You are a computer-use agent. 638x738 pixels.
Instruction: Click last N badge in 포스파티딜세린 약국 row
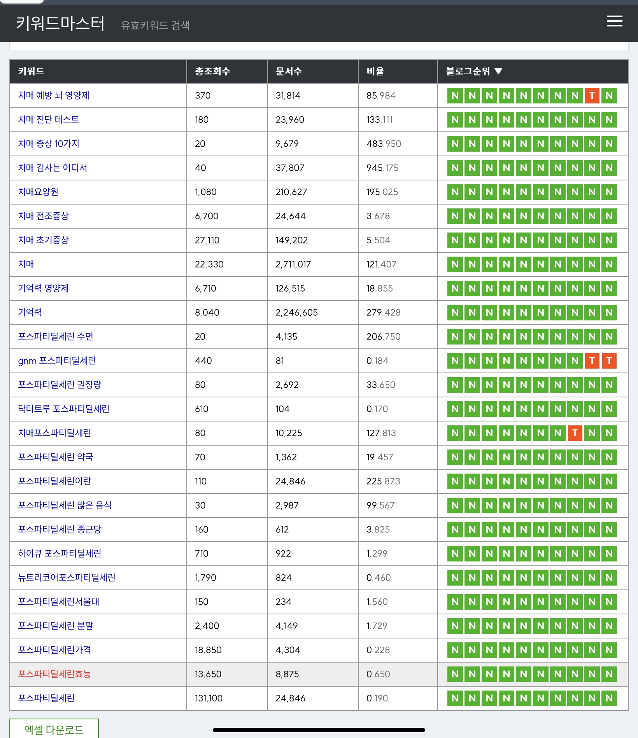pos(609,457)
